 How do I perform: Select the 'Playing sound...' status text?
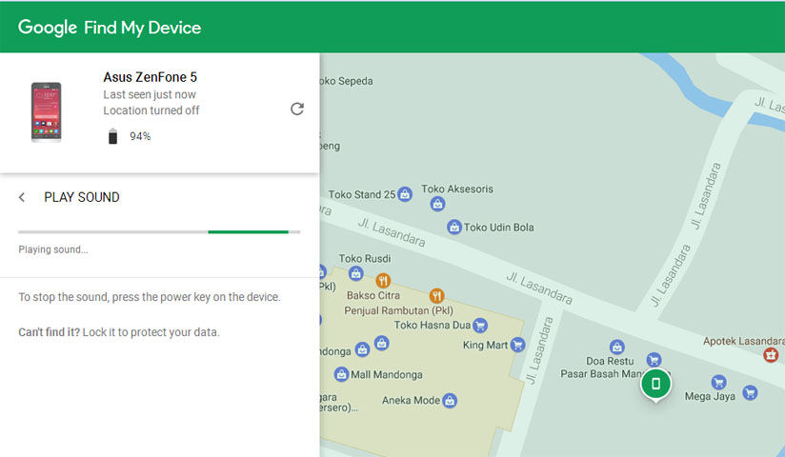[53, 249]
